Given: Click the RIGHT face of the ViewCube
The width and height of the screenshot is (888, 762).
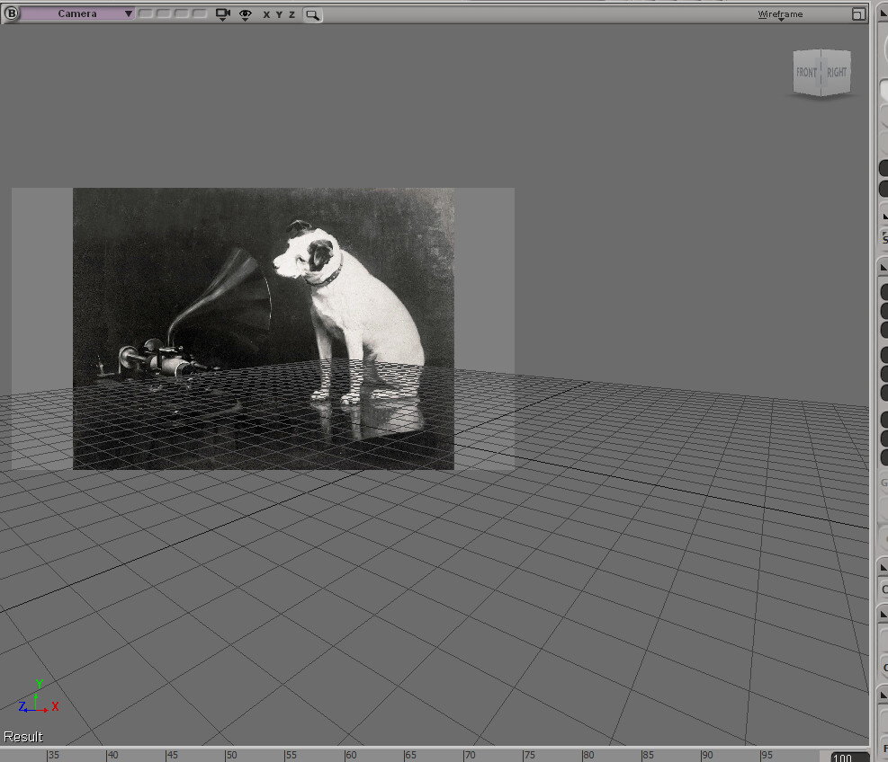Looking at the screenshot, I should 837,73.
